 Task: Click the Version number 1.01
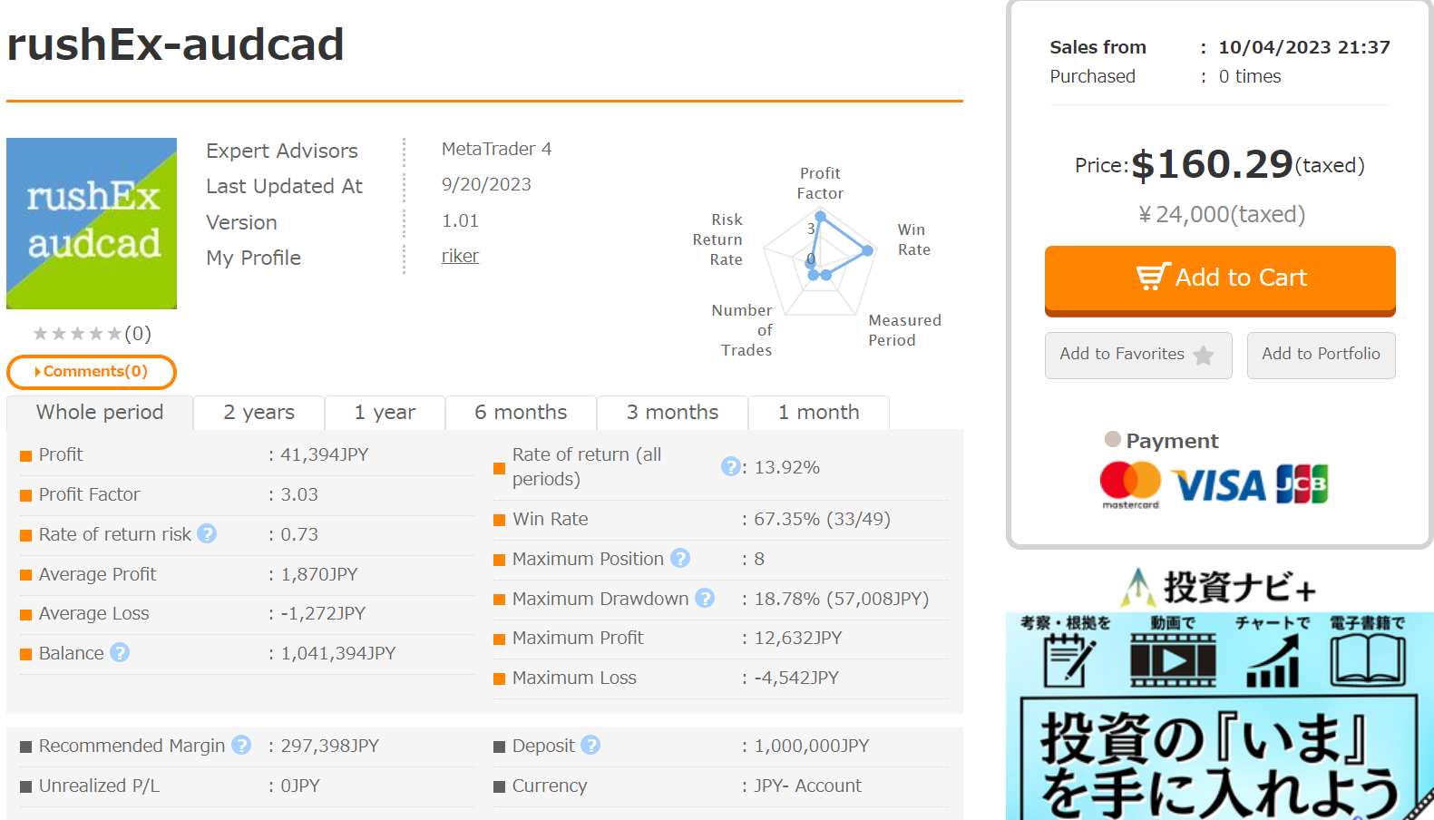click(x=460, y=220)
